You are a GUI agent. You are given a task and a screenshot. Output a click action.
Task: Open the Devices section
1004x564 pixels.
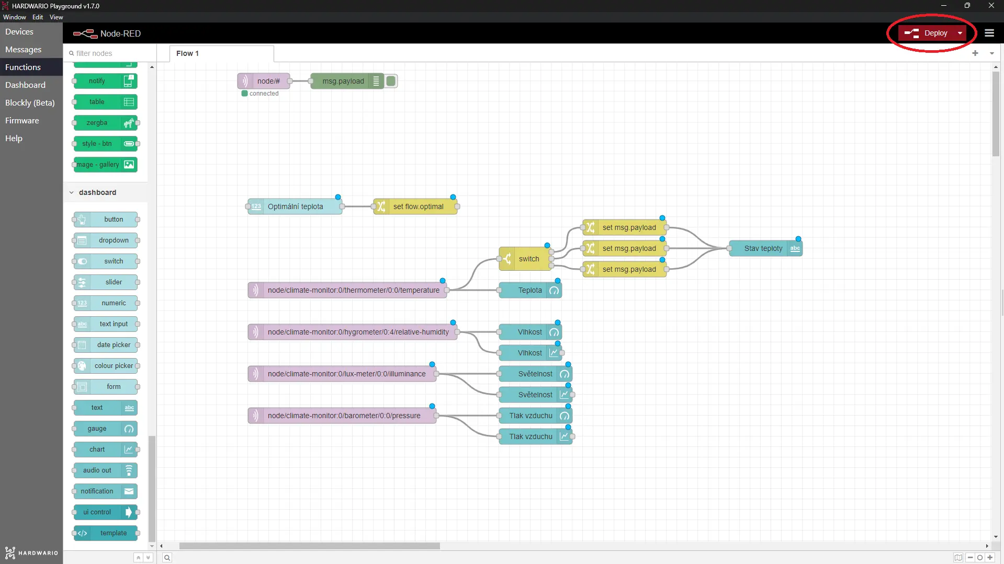point(31,31)
